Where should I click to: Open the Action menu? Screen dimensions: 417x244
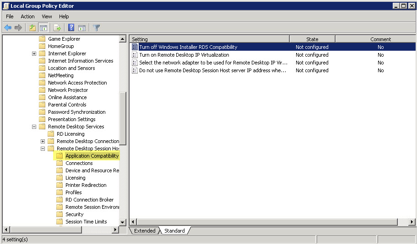pyautogui.click(x=27, y=16)
